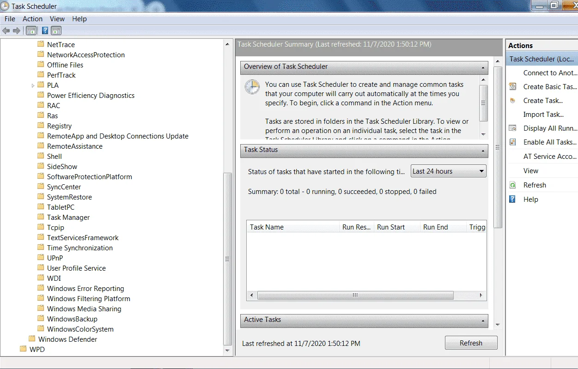Select the RemoteApp and Desktop Connections Update folder
The image size is (578, 369).
coord(118,136)
